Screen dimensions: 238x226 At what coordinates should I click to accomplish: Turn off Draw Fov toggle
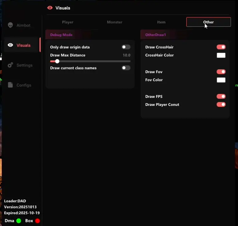tap(221, 72)
